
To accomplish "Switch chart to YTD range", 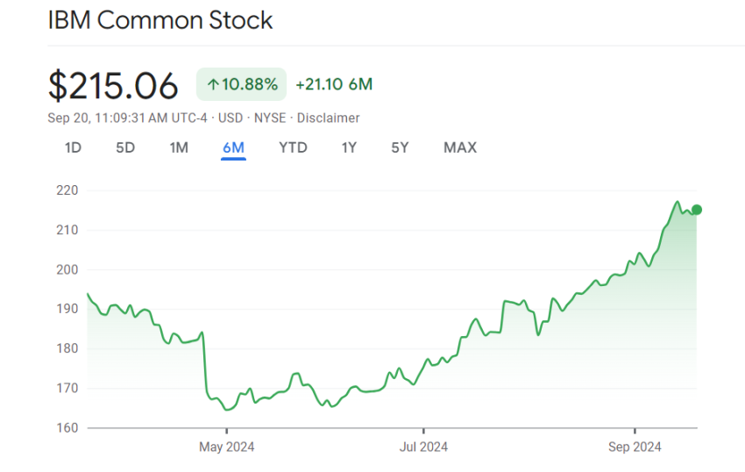I will 293,147.
